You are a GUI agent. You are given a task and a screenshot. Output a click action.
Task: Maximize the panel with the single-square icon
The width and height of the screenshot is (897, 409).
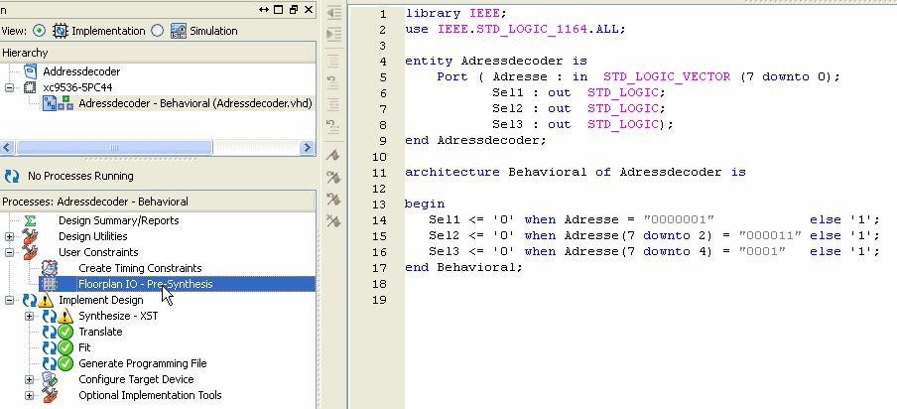[279, 9]
